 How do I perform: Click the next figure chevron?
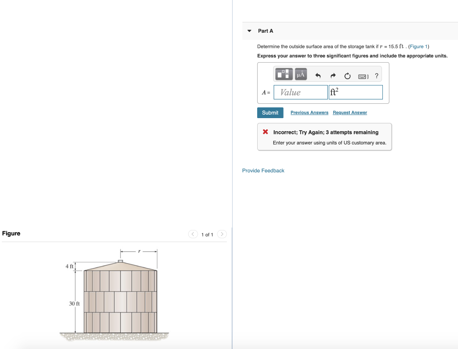pos(222,234)
